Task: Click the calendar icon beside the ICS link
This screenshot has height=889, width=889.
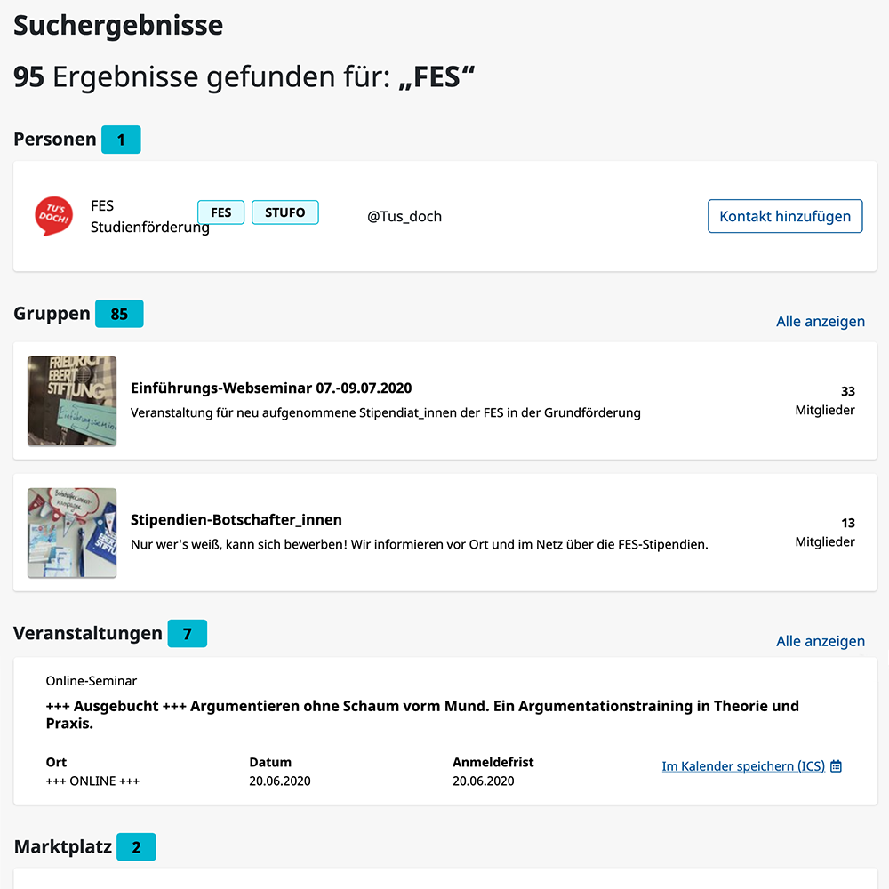Action: point(836,765)
